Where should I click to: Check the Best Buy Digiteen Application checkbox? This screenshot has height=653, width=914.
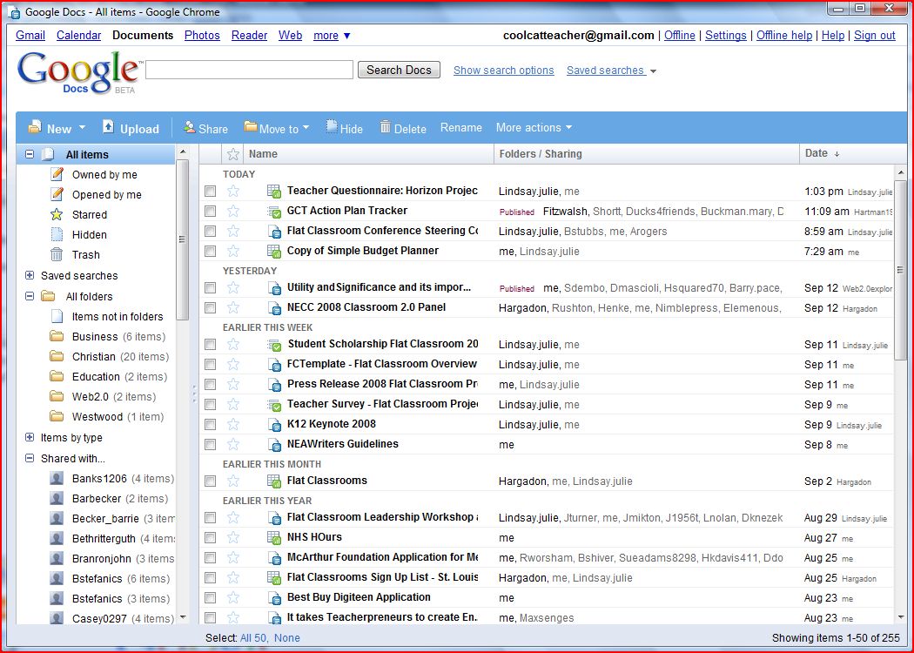(x=211, y=598)
